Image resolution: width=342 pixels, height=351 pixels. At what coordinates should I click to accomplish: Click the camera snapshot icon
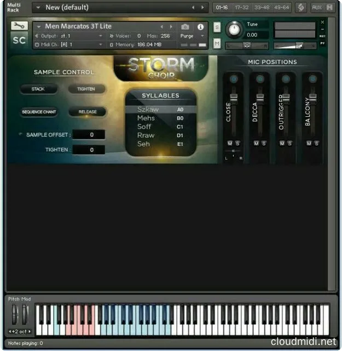point(185,27)
